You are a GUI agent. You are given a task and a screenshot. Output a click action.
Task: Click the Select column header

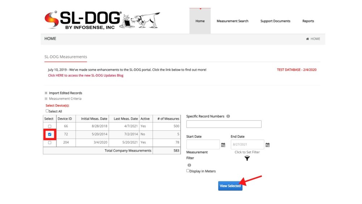click(x=49, y=119)
